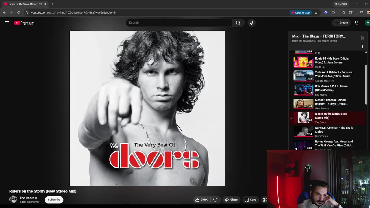Select Riders on the Storm playlist entry
The height and width of the screenshot is (208, 370).
328,118
